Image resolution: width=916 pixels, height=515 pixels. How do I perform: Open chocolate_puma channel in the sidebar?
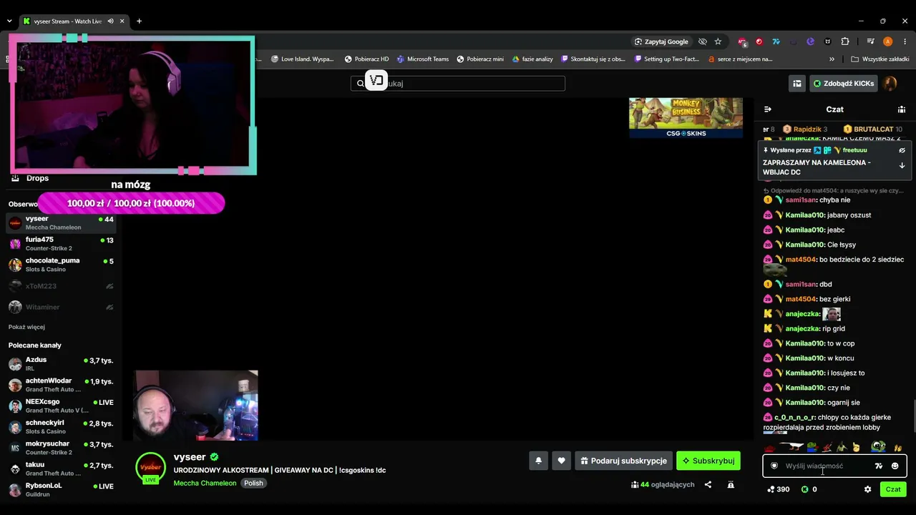click(61, 265)
